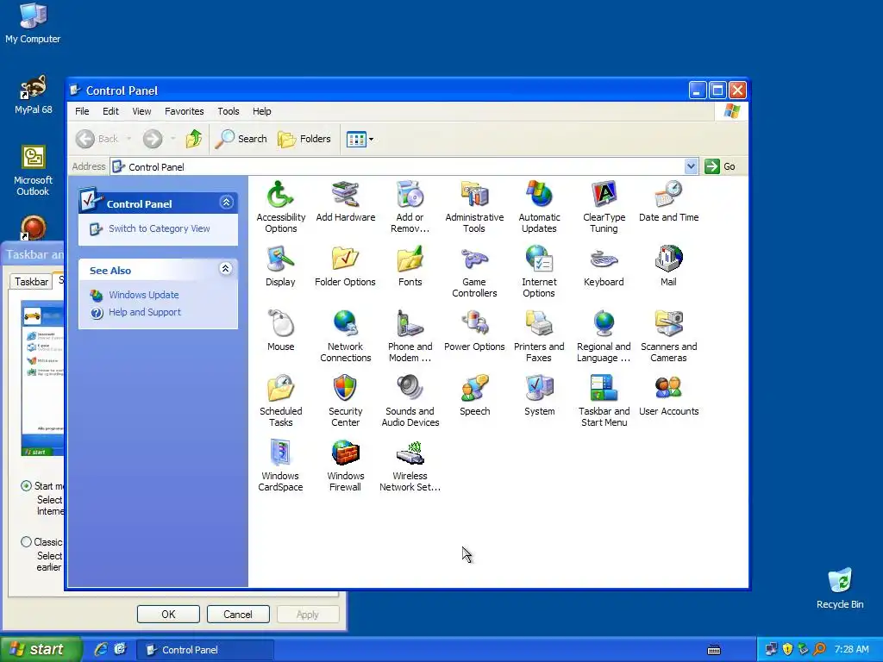Select Date and Time icon
Viewport: 883px width, 662px height.
click(x=668, y=201)
